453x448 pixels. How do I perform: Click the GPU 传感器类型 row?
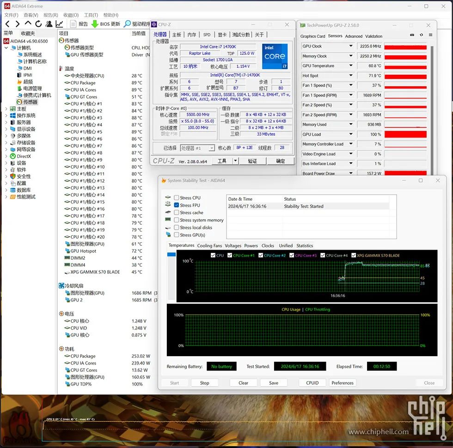[x=84, y=54]
